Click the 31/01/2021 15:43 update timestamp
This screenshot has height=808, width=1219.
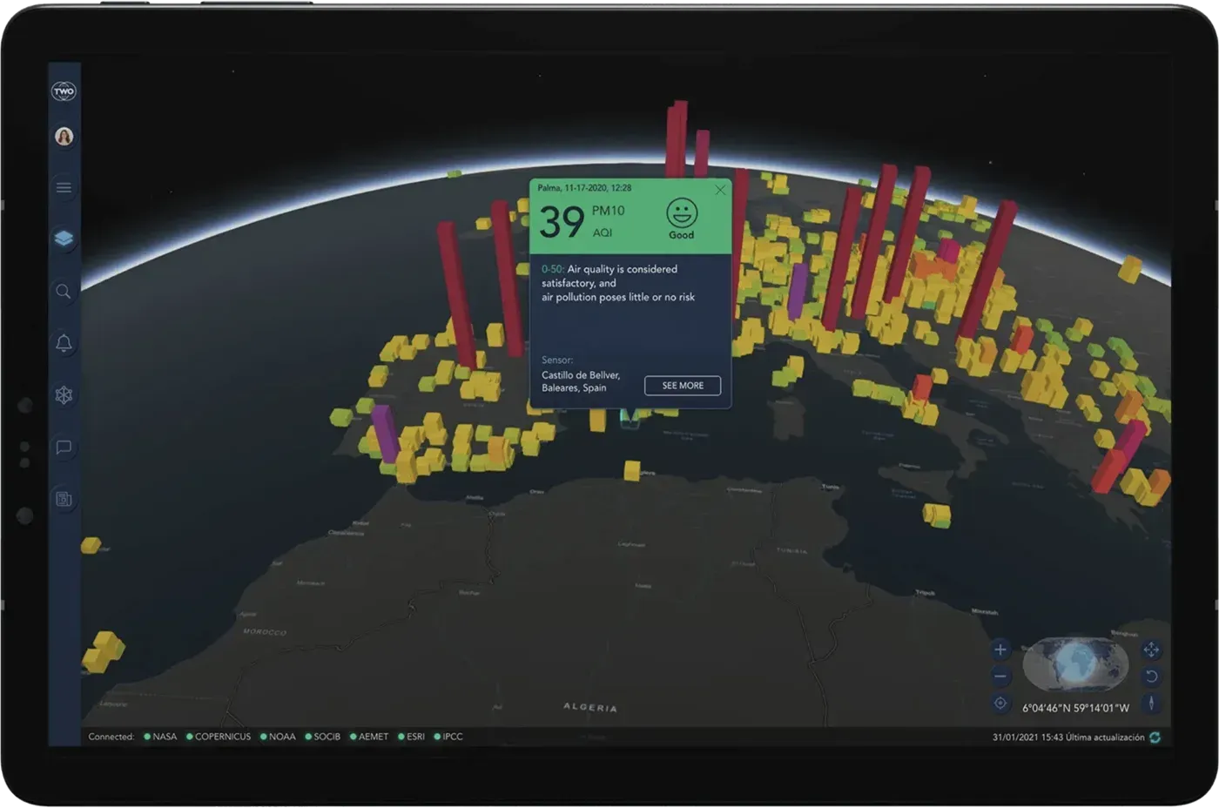pyautogui.click(x=1068, y=737)
